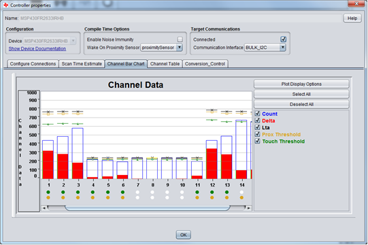This screenshot has width=368, height=245.
Task: Open Wake On Proximity Sensor dropdown
Action: (x=161, y=48)
